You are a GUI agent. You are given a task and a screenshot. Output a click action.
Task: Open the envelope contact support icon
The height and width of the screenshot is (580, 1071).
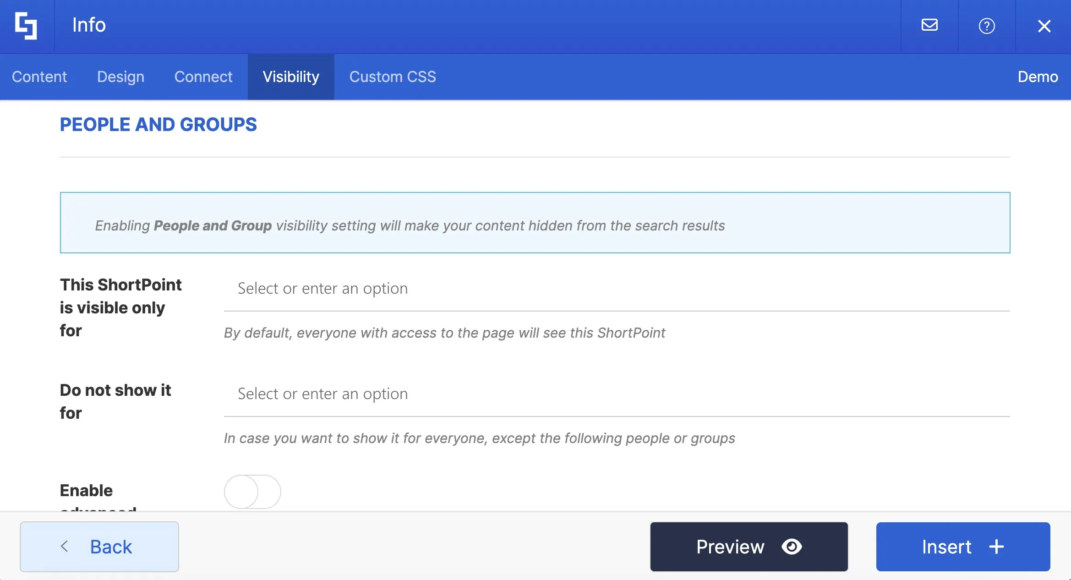[929, 25]
